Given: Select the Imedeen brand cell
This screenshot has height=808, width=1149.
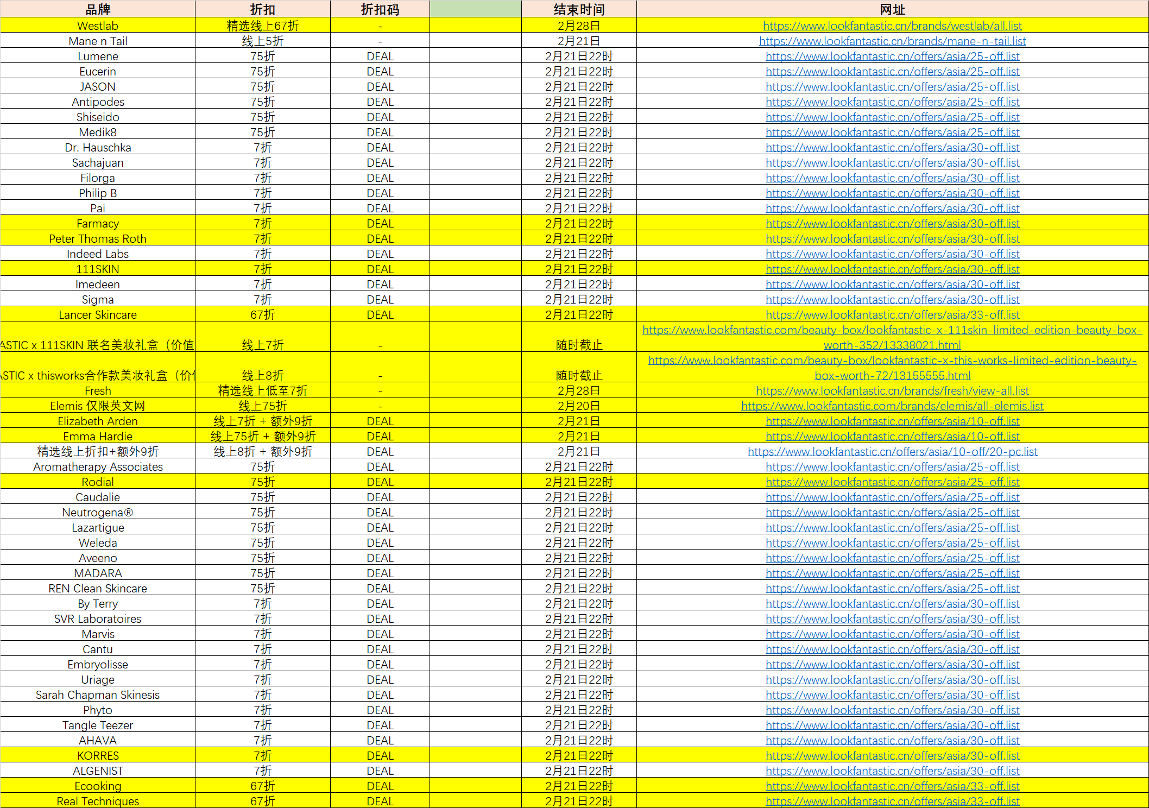Looking at the screenshot, I should coord(98,284).
